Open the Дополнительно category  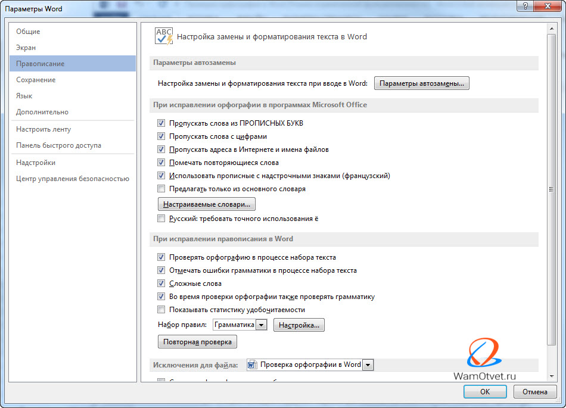(73, 112)
